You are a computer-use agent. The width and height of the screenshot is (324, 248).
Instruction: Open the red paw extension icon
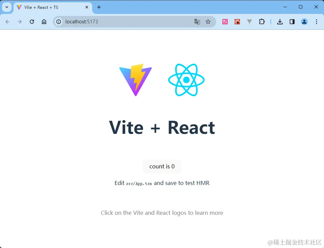(x=237, y=22)
